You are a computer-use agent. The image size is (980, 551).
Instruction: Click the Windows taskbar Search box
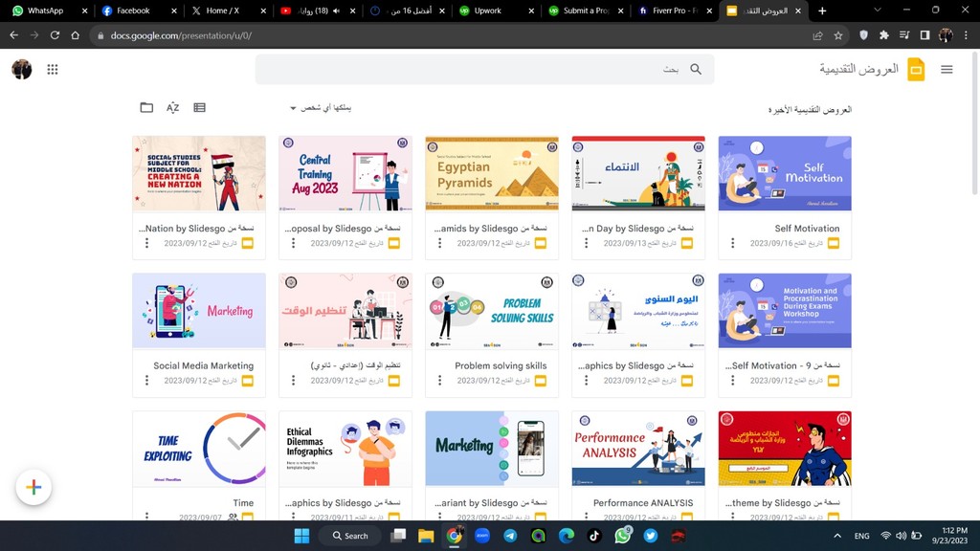pos(349,536)
